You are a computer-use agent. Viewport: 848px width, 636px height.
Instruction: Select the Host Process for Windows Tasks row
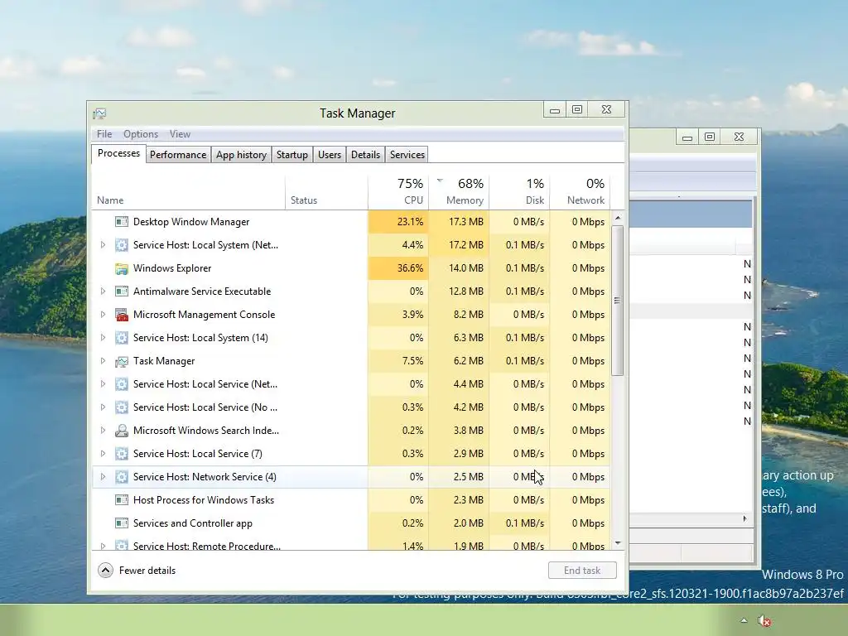point(351,500)
